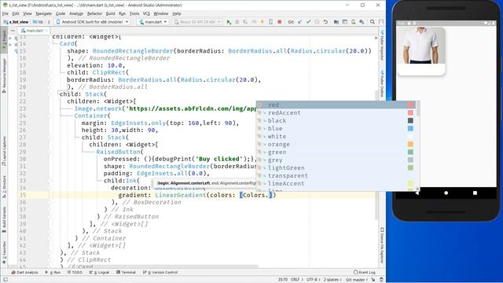503x283 pixels.
Task: Change indent setting 2 spaces in status bar
Action: [332, 280]
